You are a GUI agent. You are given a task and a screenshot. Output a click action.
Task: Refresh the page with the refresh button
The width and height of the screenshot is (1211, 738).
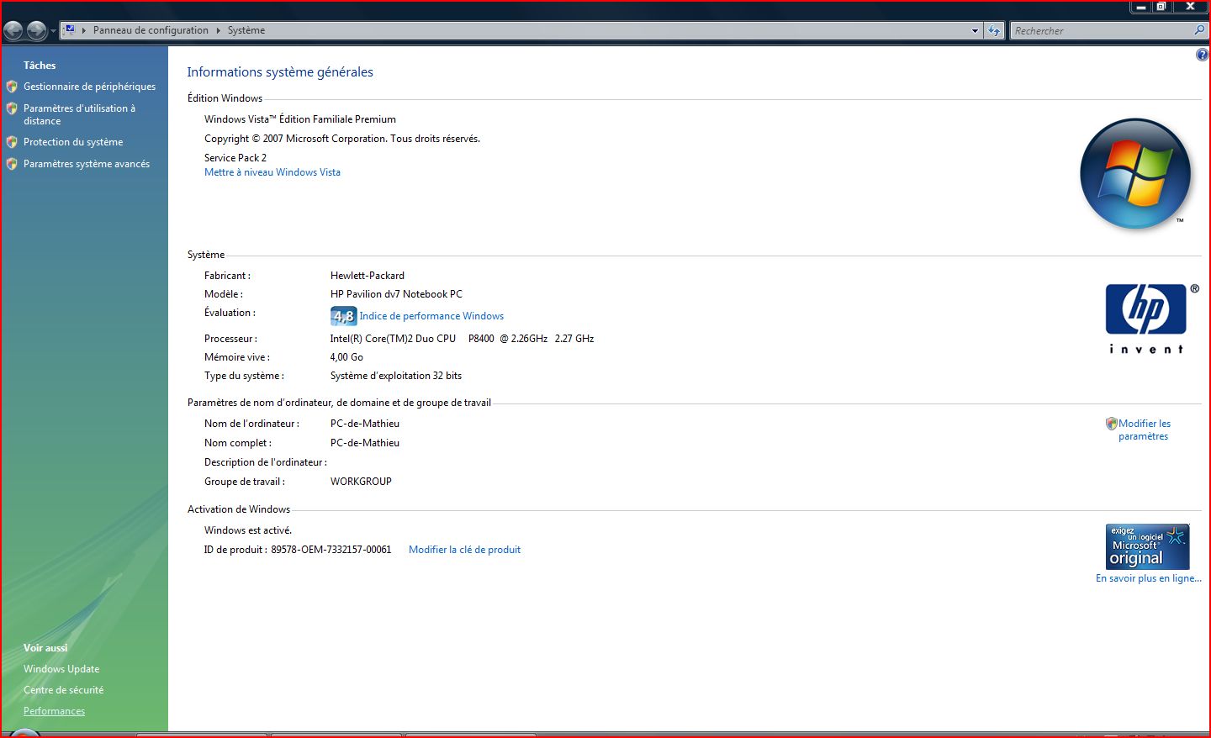point(994,30)
